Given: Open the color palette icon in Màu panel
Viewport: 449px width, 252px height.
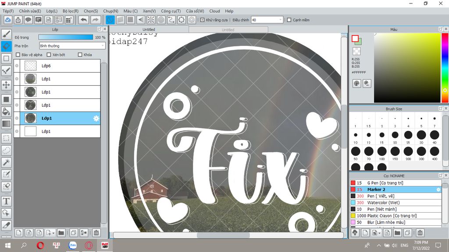Looking at the screenshot, I should click(356, 84).
